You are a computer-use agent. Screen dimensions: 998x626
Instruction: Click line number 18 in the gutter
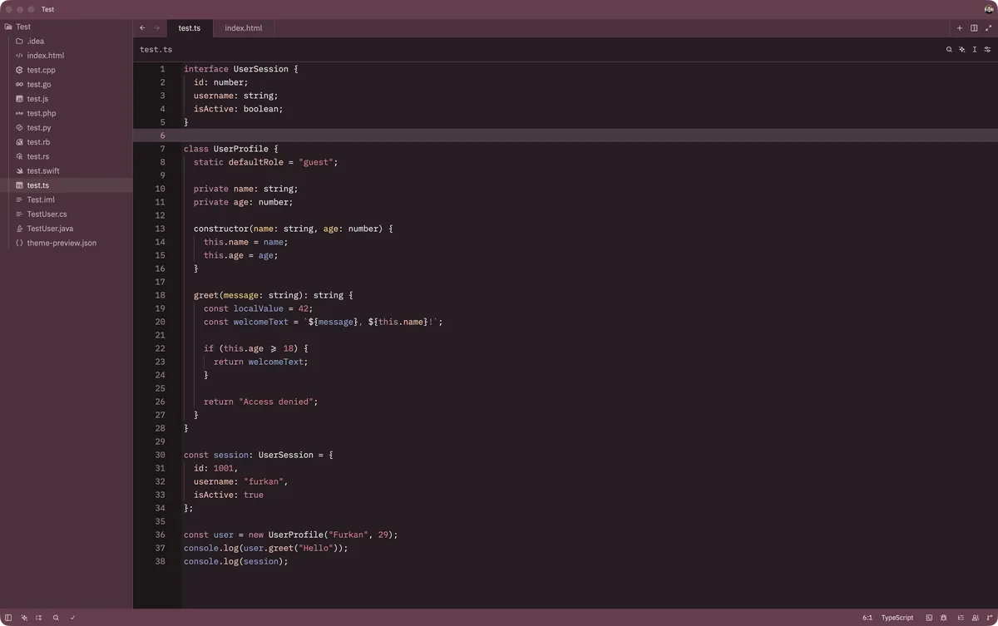[160, 295]
